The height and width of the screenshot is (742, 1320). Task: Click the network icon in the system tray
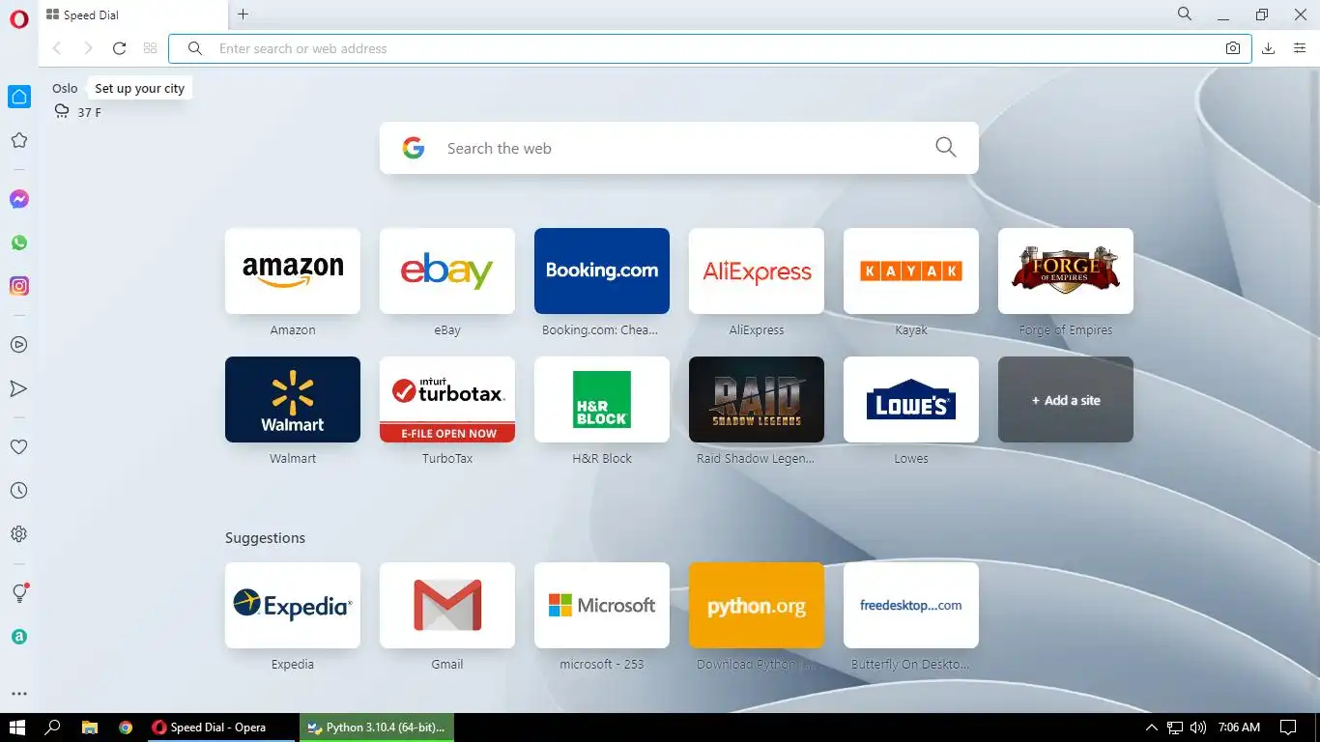pos(1175,728)
